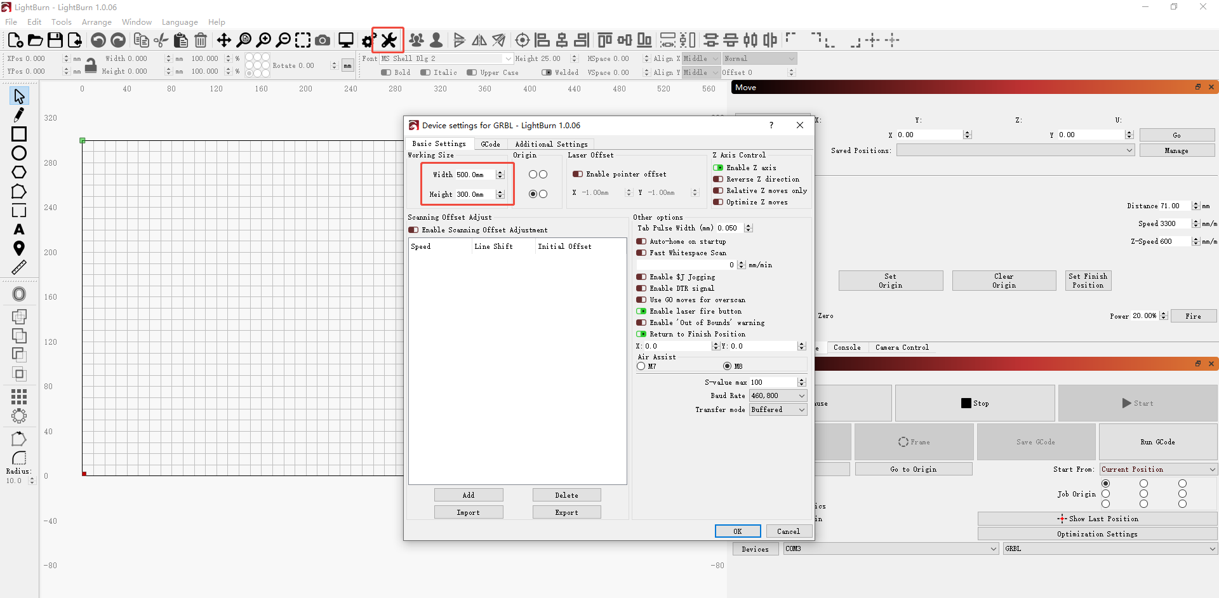Toggle Enable Scanning Offset Adjustment

tap(413, 230)
